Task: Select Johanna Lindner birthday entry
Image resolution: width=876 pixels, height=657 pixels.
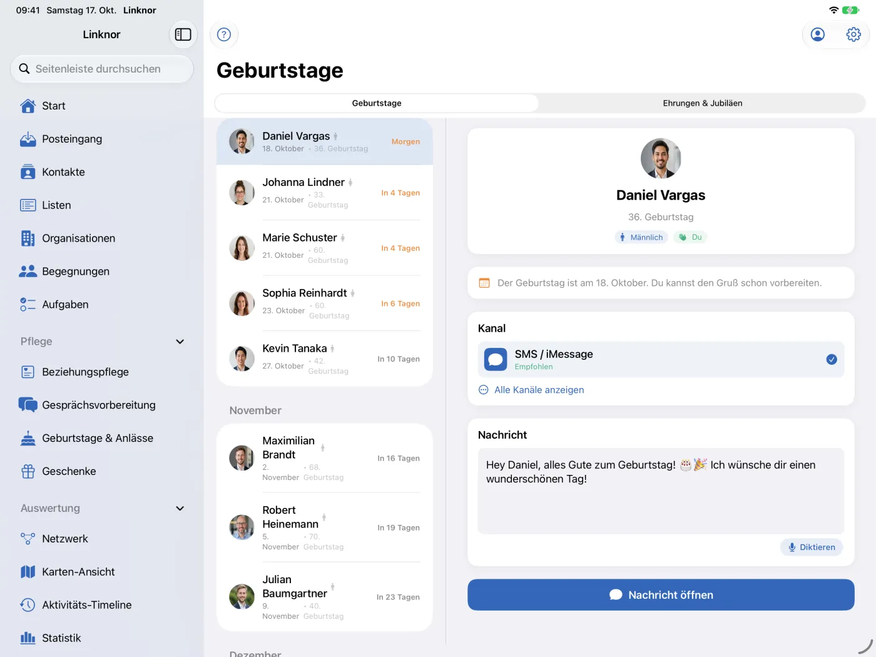Action: click(325, 193)
